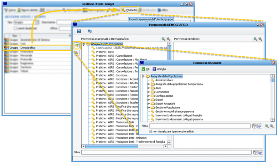Click the add permission icon left of tree
This screenshot has height=163, width=278.
click(x=76, y=45)
